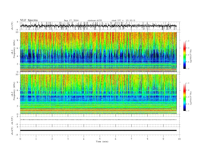Click the "4" kHz tick of ch.2 spectrogram
The height and width of the screenshot is (156, 202).
point(18,98)
